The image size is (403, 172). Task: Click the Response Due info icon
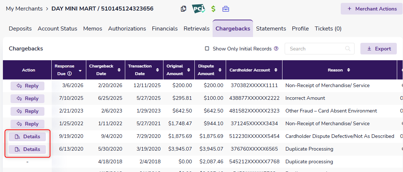coord(69,74)
